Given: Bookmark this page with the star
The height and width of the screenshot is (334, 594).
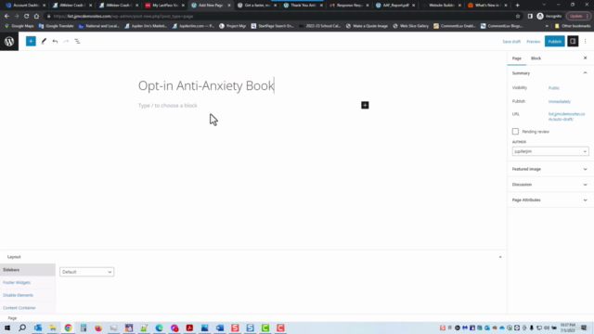Looking at the screenshot, I should [x=518, y=17].
